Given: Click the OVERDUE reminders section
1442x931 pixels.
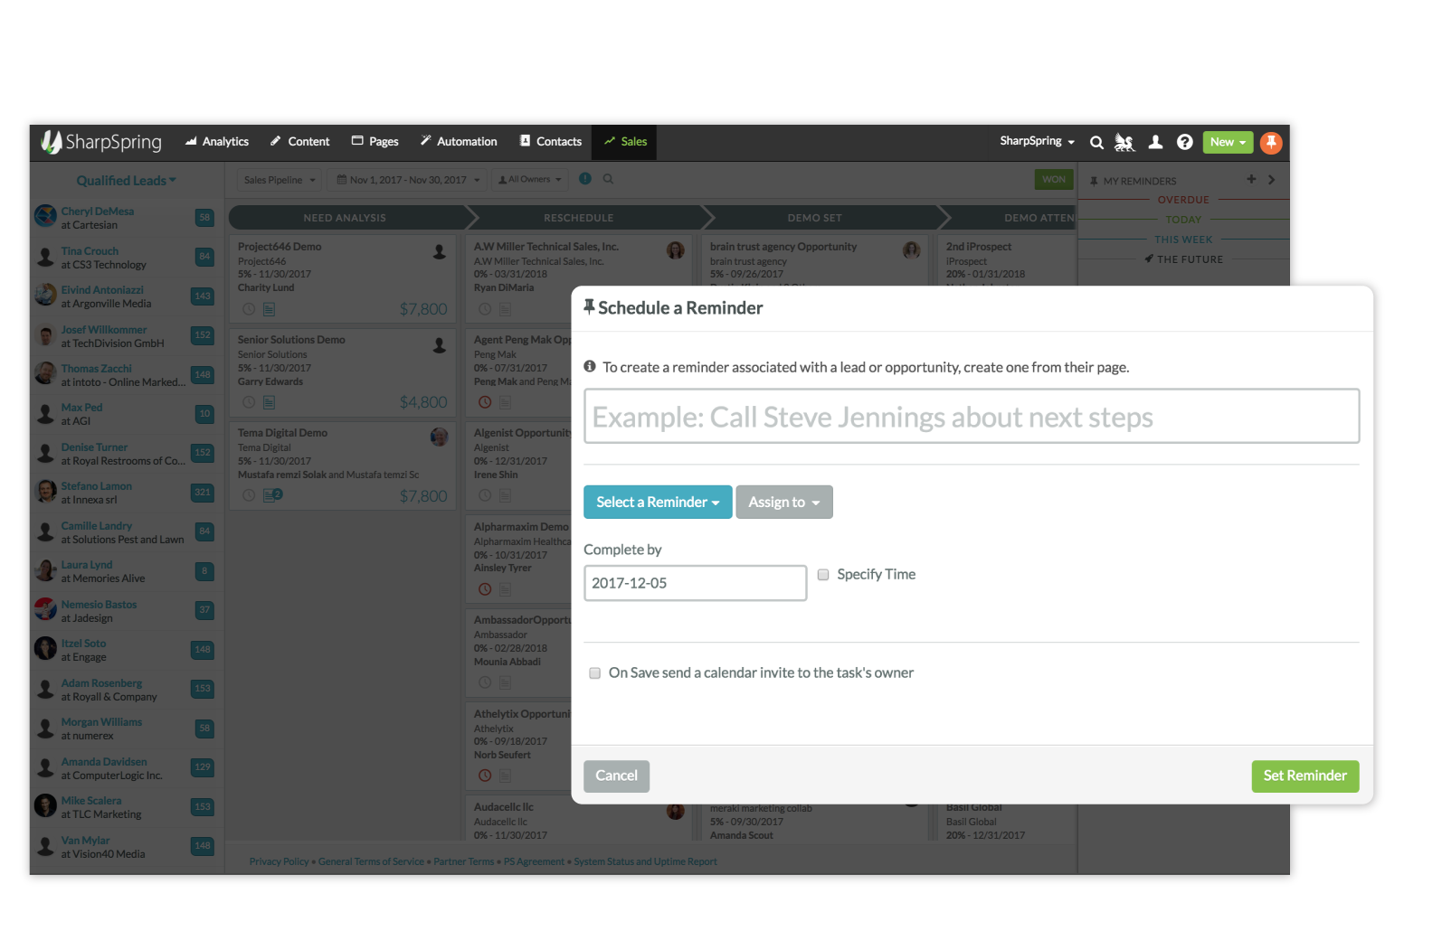Looking at the screenshot, I should [1183, 201].
